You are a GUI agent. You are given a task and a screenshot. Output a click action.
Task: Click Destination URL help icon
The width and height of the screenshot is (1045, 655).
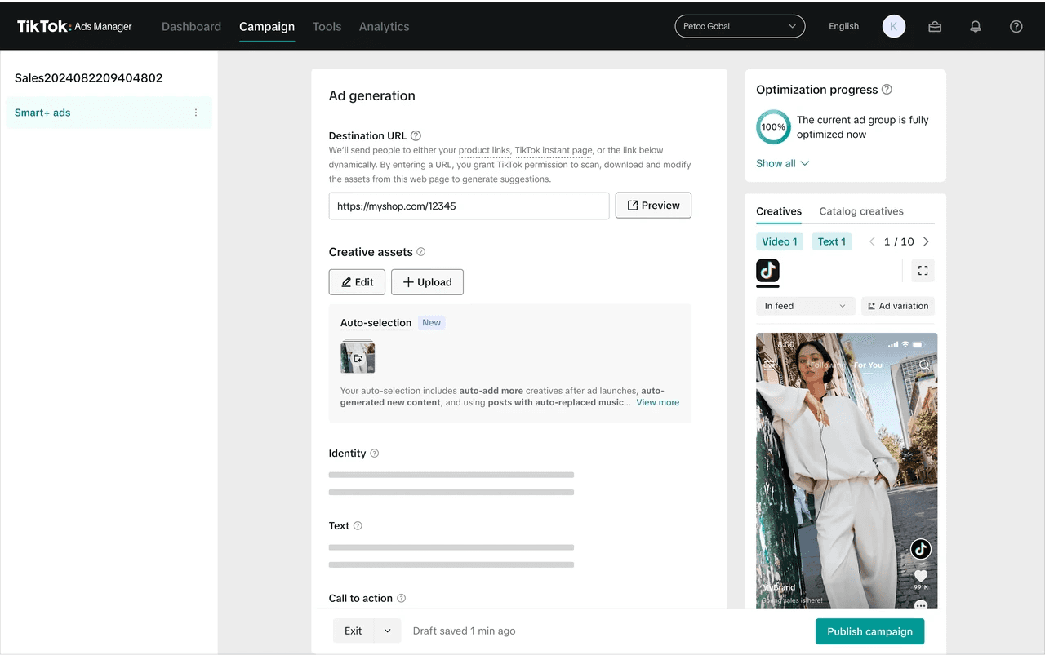point(416,135)
